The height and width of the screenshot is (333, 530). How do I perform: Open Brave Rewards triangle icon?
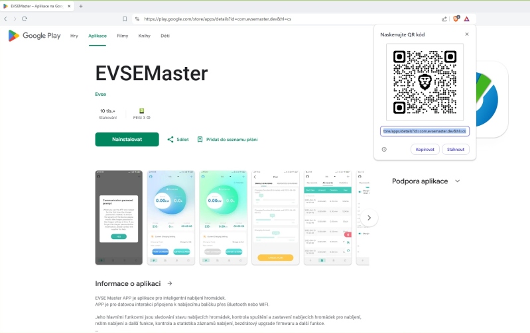tap(467, 19)
